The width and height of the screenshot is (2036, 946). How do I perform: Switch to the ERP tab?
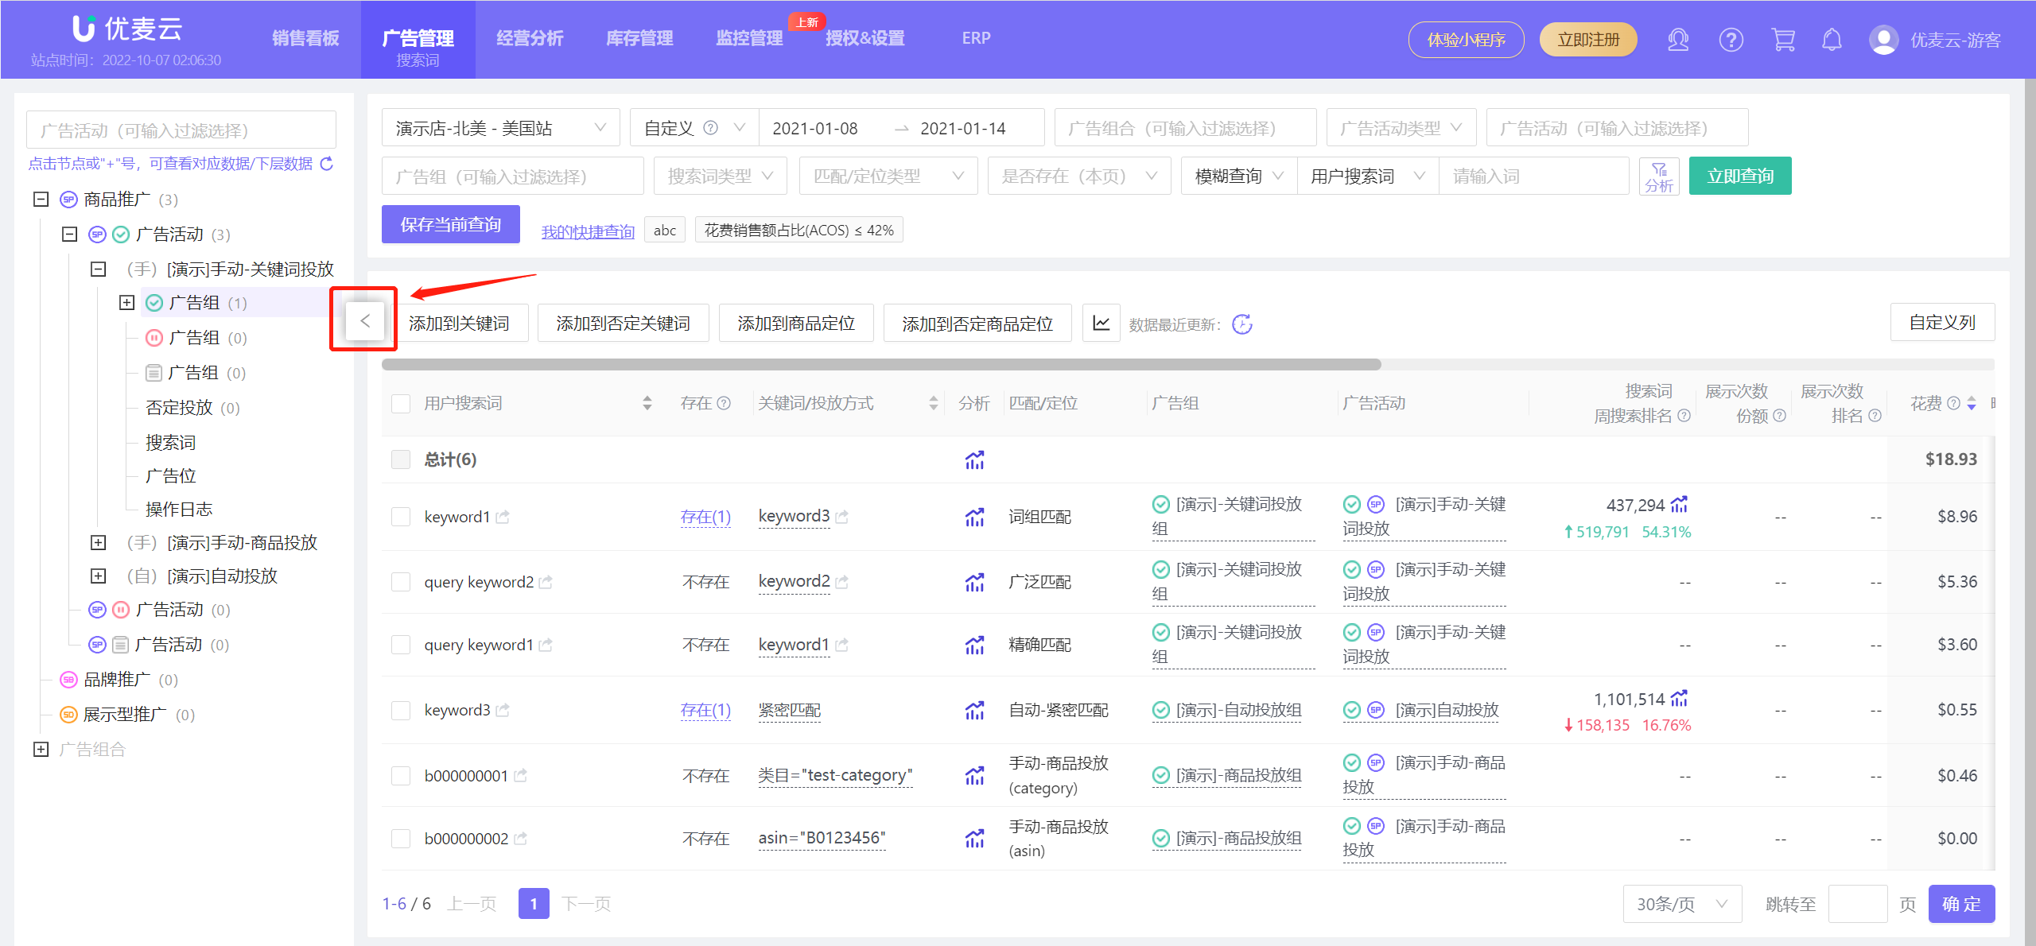click(976, 38)
